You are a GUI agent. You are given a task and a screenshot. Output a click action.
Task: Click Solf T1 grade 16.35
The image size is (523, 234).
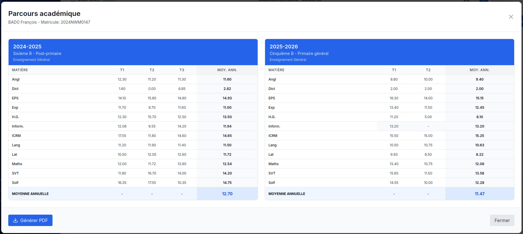pos(122,183)
